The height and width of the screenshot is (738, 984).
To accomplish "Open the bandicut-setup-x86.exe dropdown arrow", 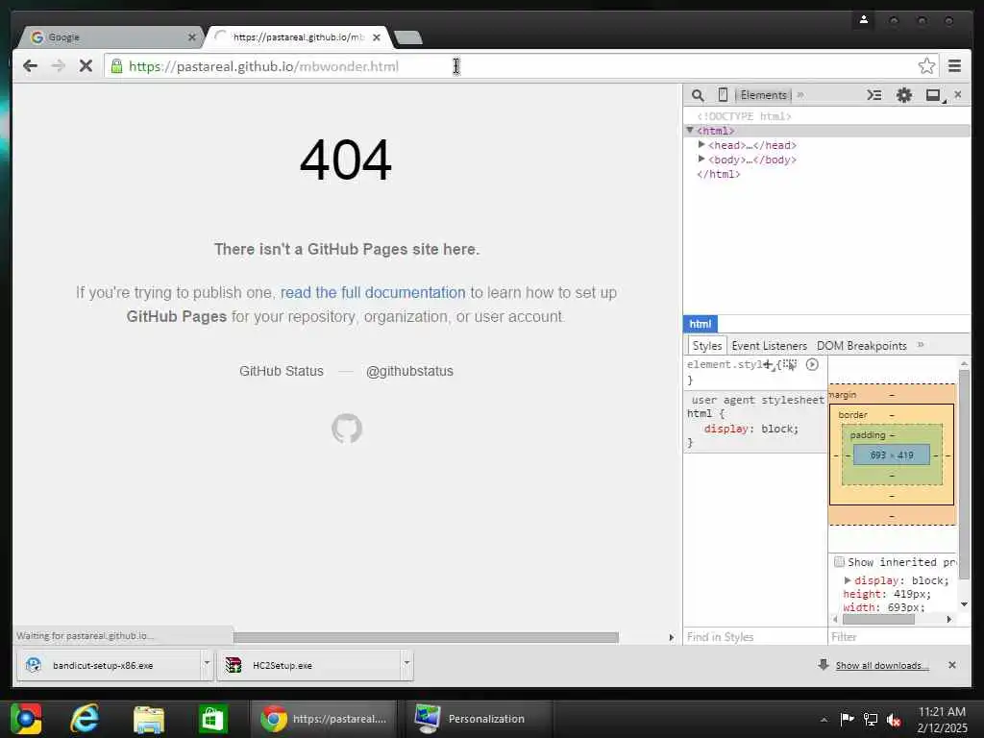I will (207, 663).
